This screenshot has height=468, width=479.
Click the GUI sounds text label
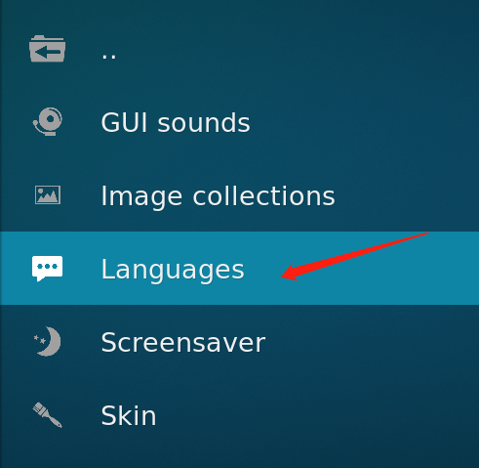[x=176, y=122]
